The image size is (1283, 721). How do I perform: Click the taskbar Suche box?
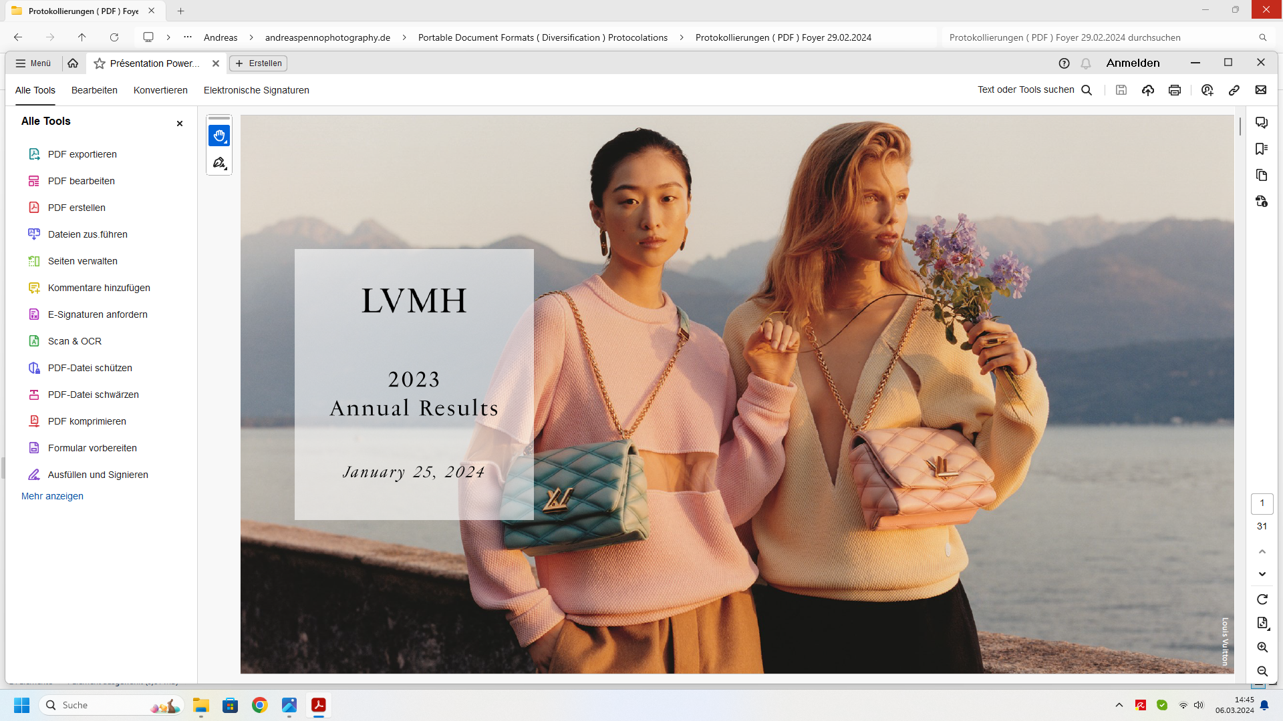pos(112,705)
